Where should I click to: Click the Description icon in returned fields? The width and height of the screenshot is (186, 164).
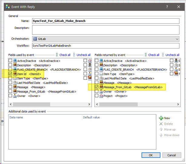click(x=101, y=65)
